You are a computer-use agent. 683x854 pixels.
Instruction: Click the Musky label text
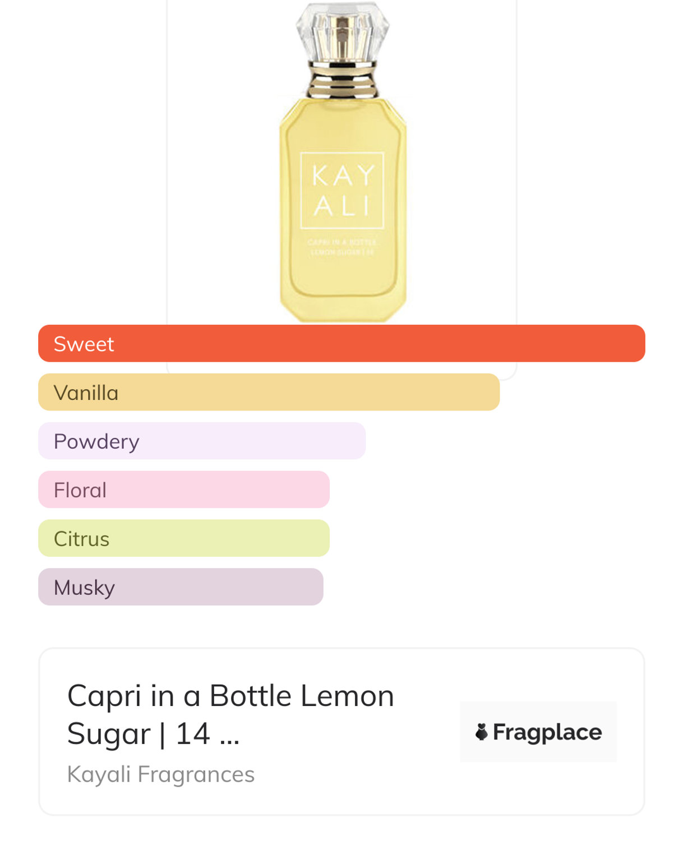[x=85, y=588]
